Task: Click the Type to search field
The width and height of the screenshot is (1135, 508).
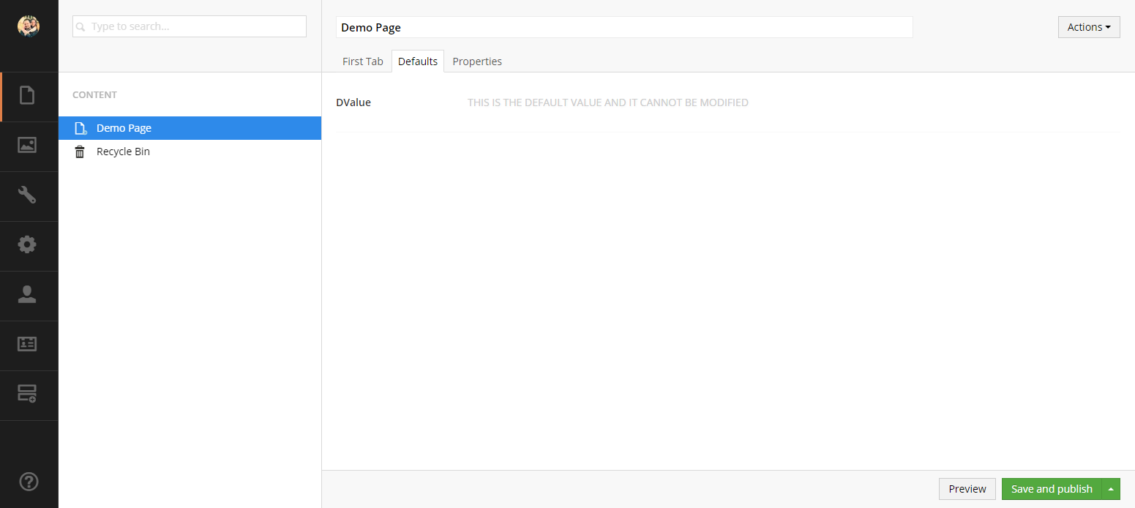Action: pos(190,26)
